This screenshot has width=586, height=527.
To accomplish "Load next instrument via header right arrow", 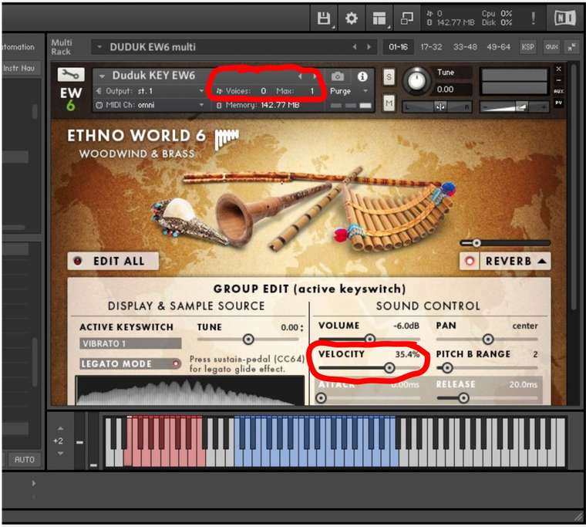I will pos(315,76).
